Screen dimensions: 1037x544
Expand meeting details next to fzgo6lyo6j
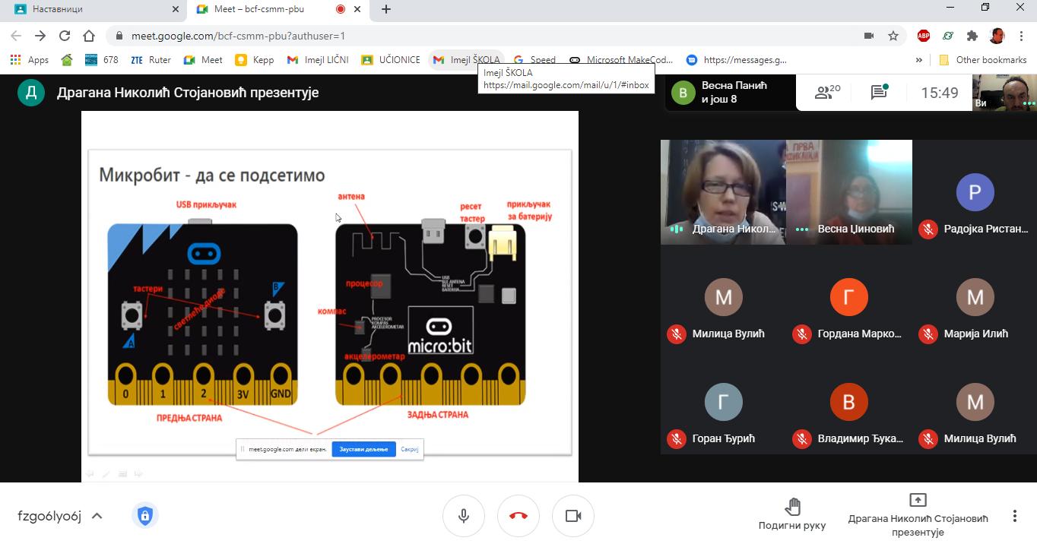coord(97,516)
